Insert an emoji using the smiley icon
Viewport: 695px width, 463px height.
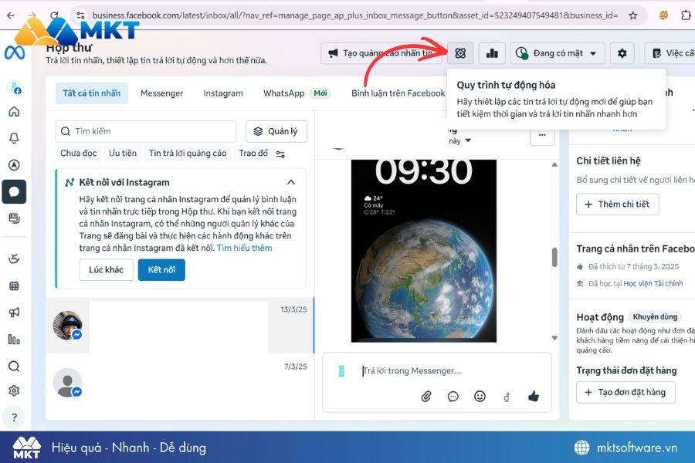coord(480,396)
